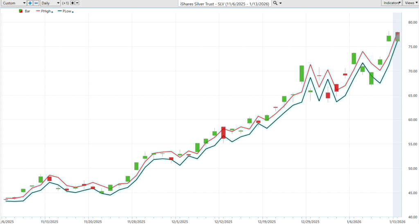Click the PHigh settings dot in legend
The width and height of the screenshot is (419, 224).
pos(52,12)
